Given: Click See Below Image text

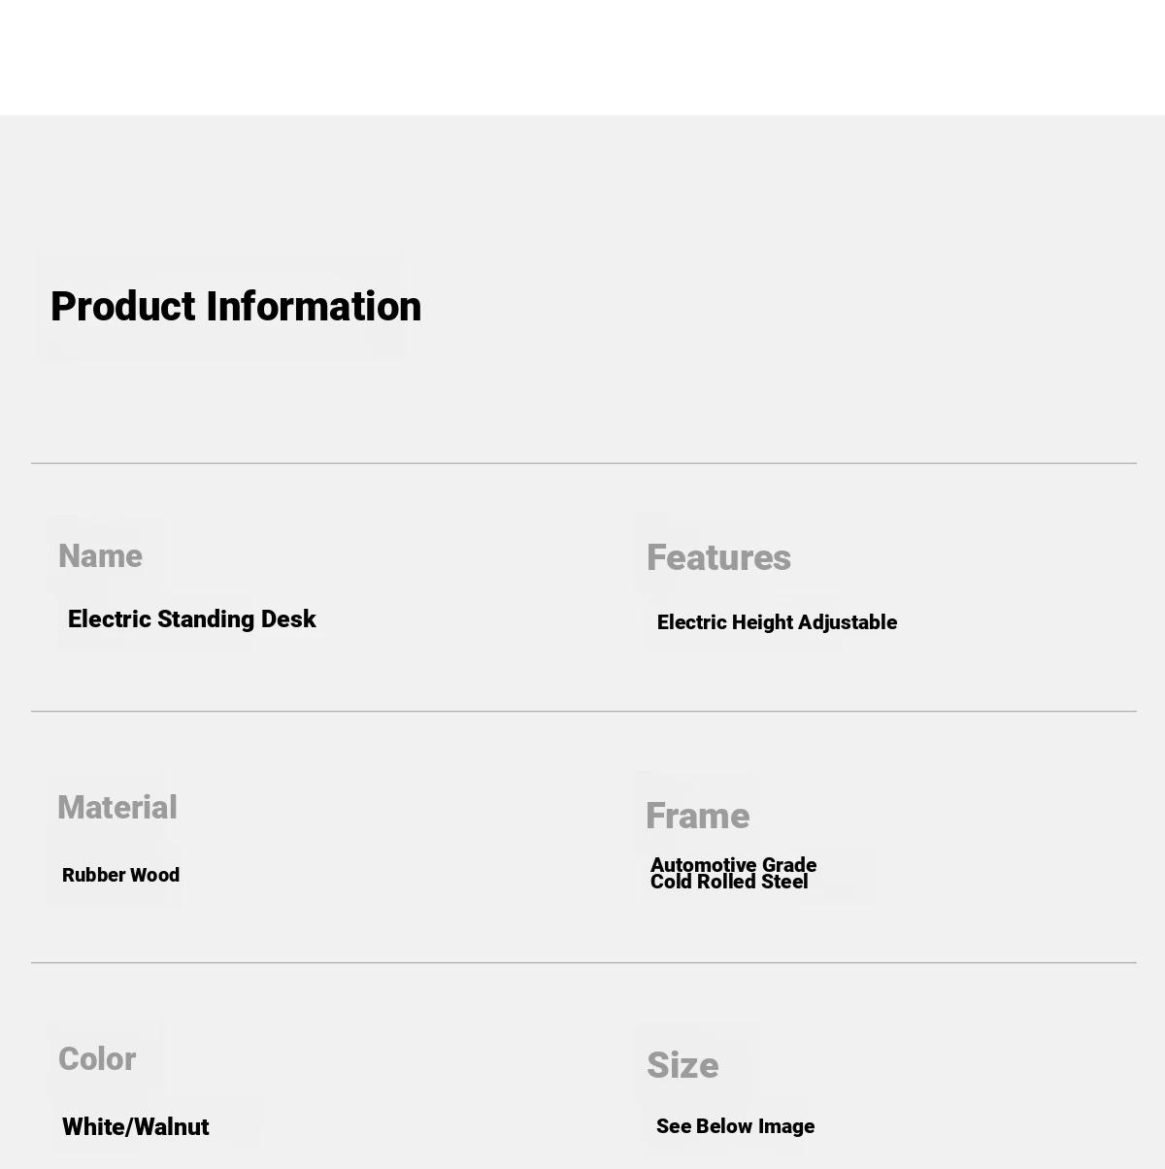Looking at the screenshot, I should 735,1126.
